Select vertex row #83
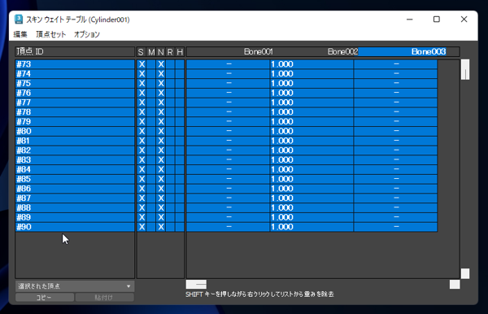The image size is (488, 314). (x=75, y=160)
